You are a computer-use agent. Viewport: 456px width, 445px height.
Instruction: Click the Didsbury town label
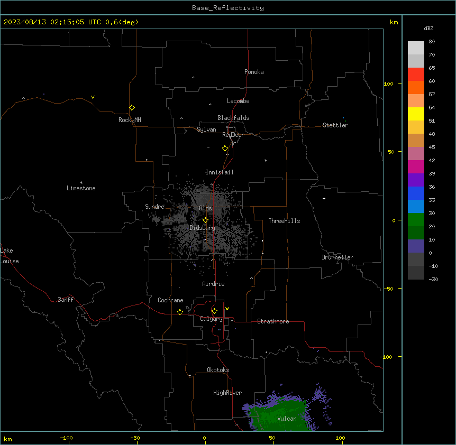pyautogui.click(x=203, y=228)
